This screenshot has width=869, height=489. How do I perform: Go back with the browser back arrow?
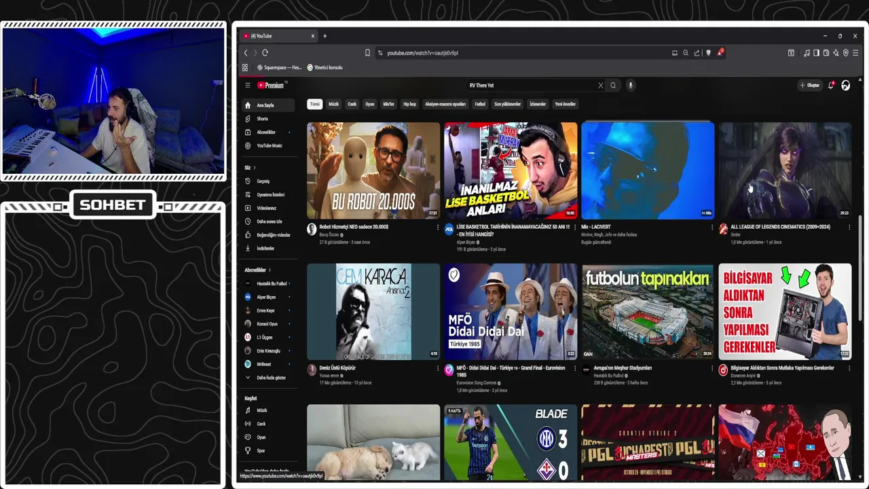tap(246, 53)
